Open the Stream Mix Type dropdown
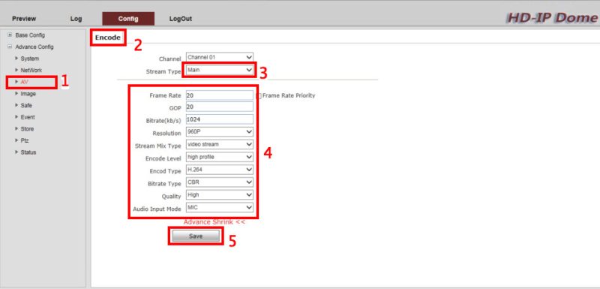 (220, 145)
